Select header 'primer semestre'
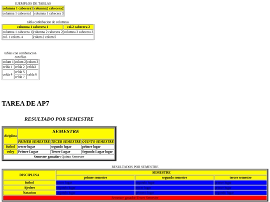The width and height of the screenshot is (270, 202). pyautogui.click(x=95, y=178)
